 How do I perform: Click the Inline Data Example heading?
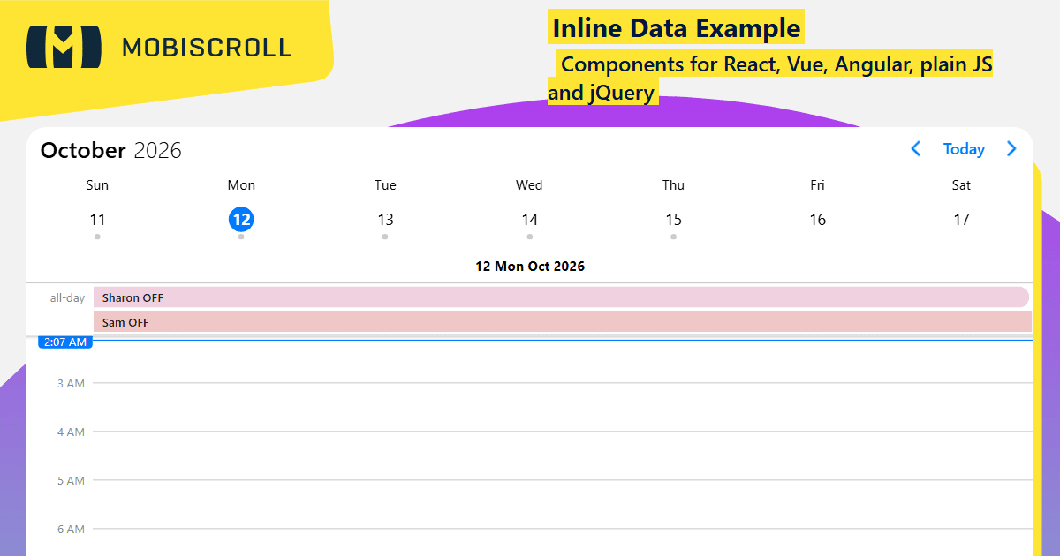(x=676, y=28)
